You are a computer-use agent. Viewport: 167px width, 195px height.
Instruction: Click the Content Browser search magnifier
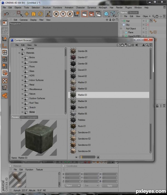(147, 45)
